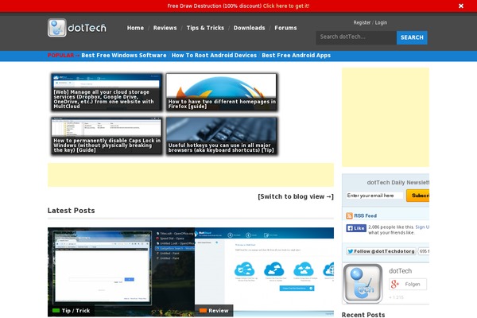Go to the Home menu item
Image resolution: width=477 pixels, height=318 pixels.
click(x=135, y=28)
